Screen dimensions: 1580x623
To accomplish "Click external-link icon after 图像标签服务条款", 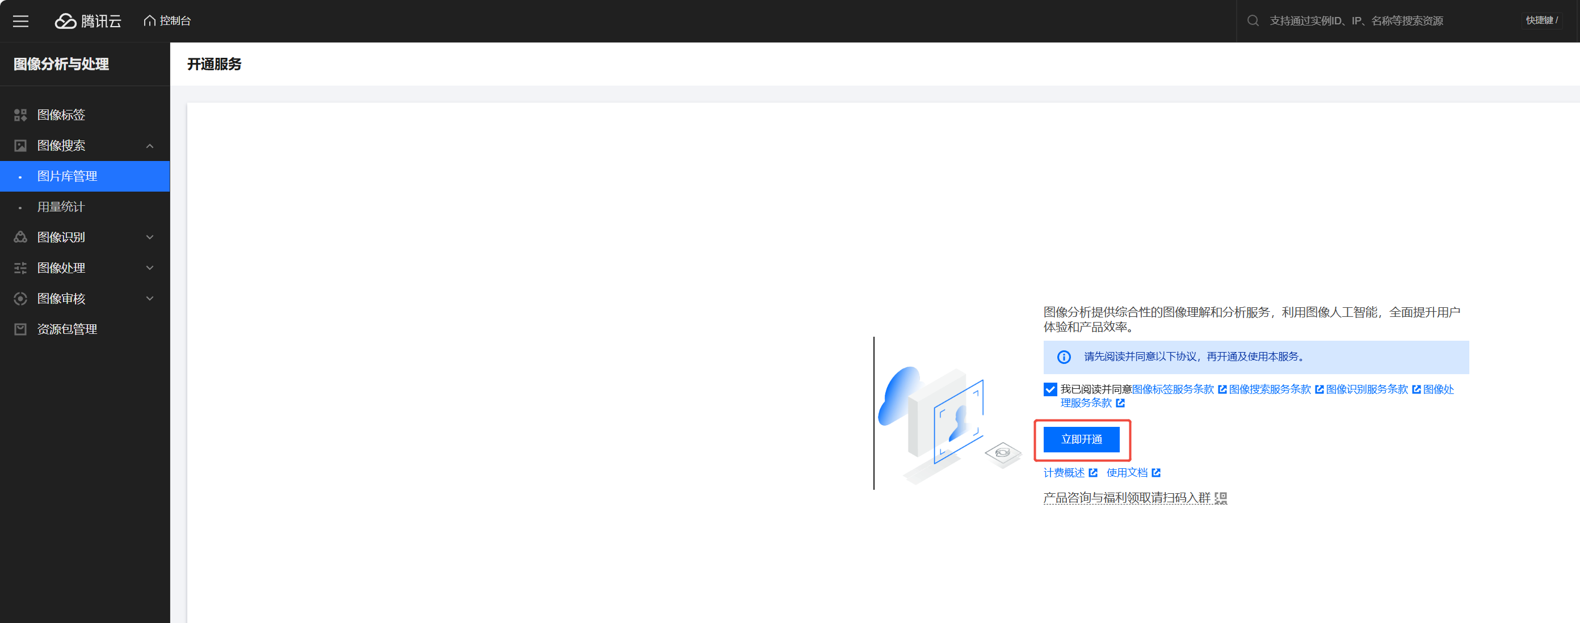I will click(1222, 389).
